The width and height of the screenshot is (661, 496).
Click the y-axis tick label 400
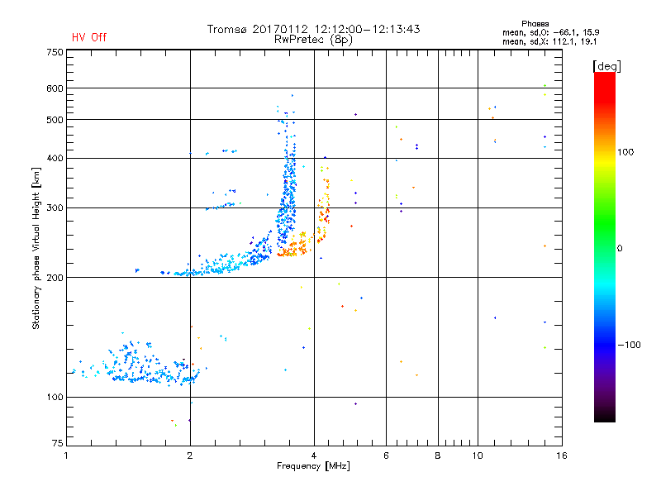(x=55, y=158)
